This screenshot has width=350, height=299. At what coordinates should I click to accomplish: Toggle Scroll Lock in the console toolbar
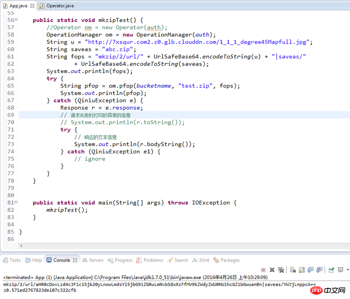302,270
